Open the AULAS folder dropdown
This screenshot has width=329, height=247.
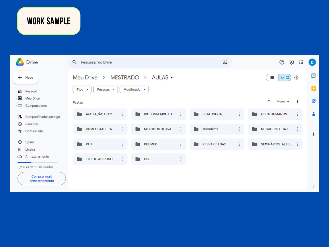[x=162, y=78]
